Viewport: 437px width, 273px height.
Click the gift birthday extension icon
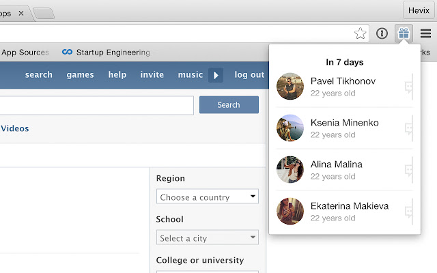pyautogui.click(x=404, y=33)
